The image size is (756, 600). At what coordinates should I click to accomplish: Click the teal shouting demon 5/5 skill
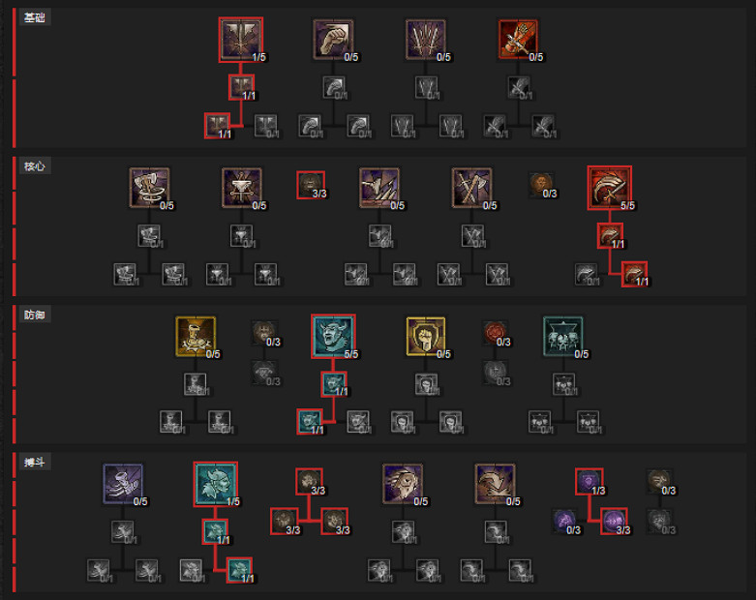click(333, 337)
